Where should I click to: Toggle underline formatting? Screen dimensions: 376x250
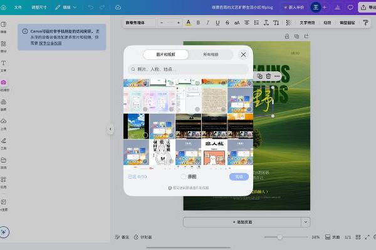[x=217, y=22]
